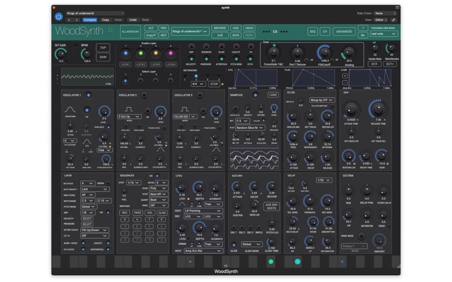Image resolution: width=452 pixels, height=282 pixels.
Task: Toggle the Samples section enable button
Action: (255, 95)
